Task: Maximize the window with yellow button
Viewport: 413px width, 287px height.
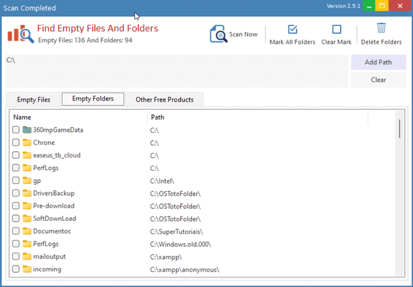Action: [382, 6]
